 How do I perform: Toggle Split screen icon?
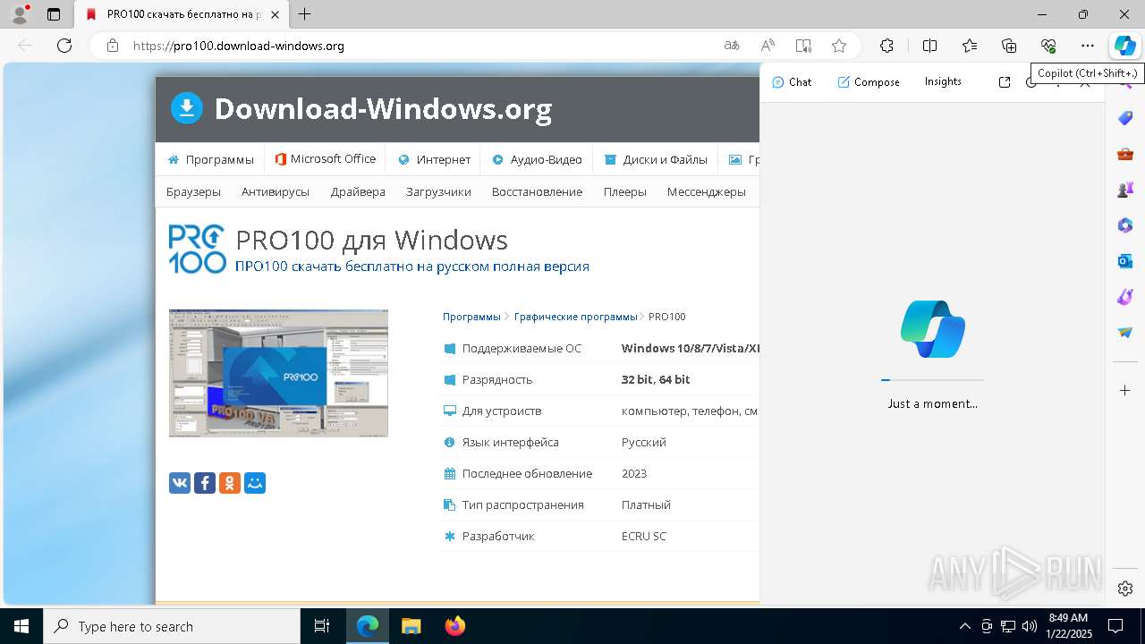coord(929,46)
